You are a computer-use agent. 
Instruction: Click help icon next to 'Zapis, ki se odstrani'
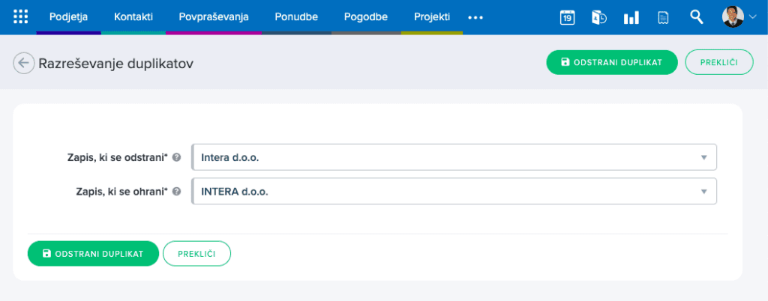pyautogui.click(x=176, y=158)
